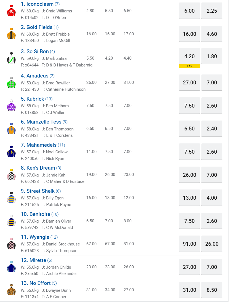Click Mahamedeis' navy and gold silk icon

(x=11, y=151)
